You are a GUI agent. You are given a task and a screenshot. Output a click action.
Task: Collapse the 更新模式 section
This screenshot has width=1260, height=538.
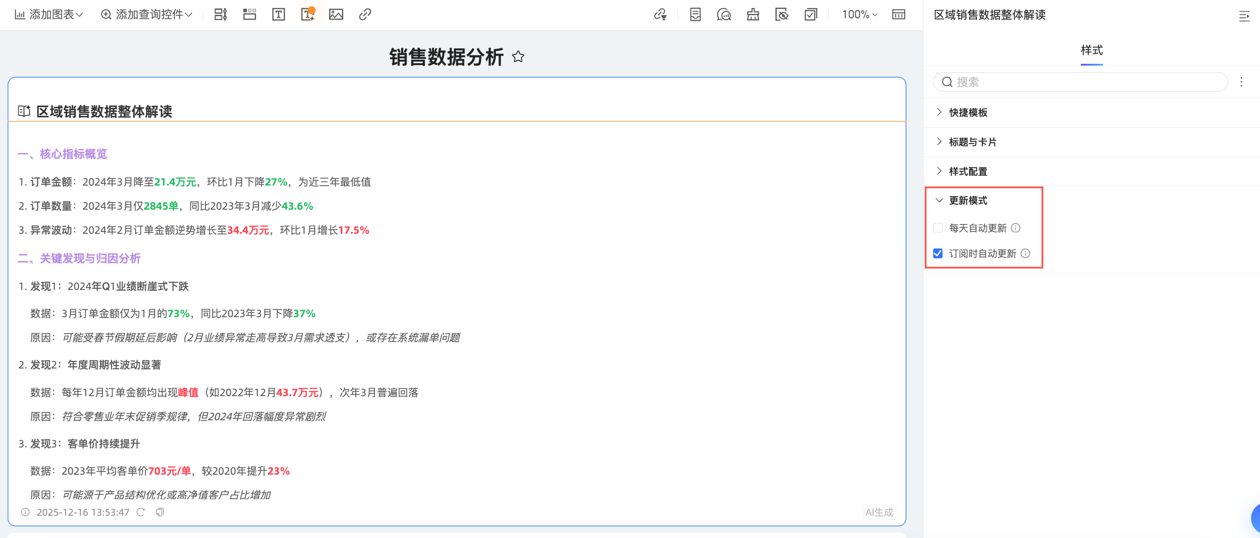[x=968, y=201]
